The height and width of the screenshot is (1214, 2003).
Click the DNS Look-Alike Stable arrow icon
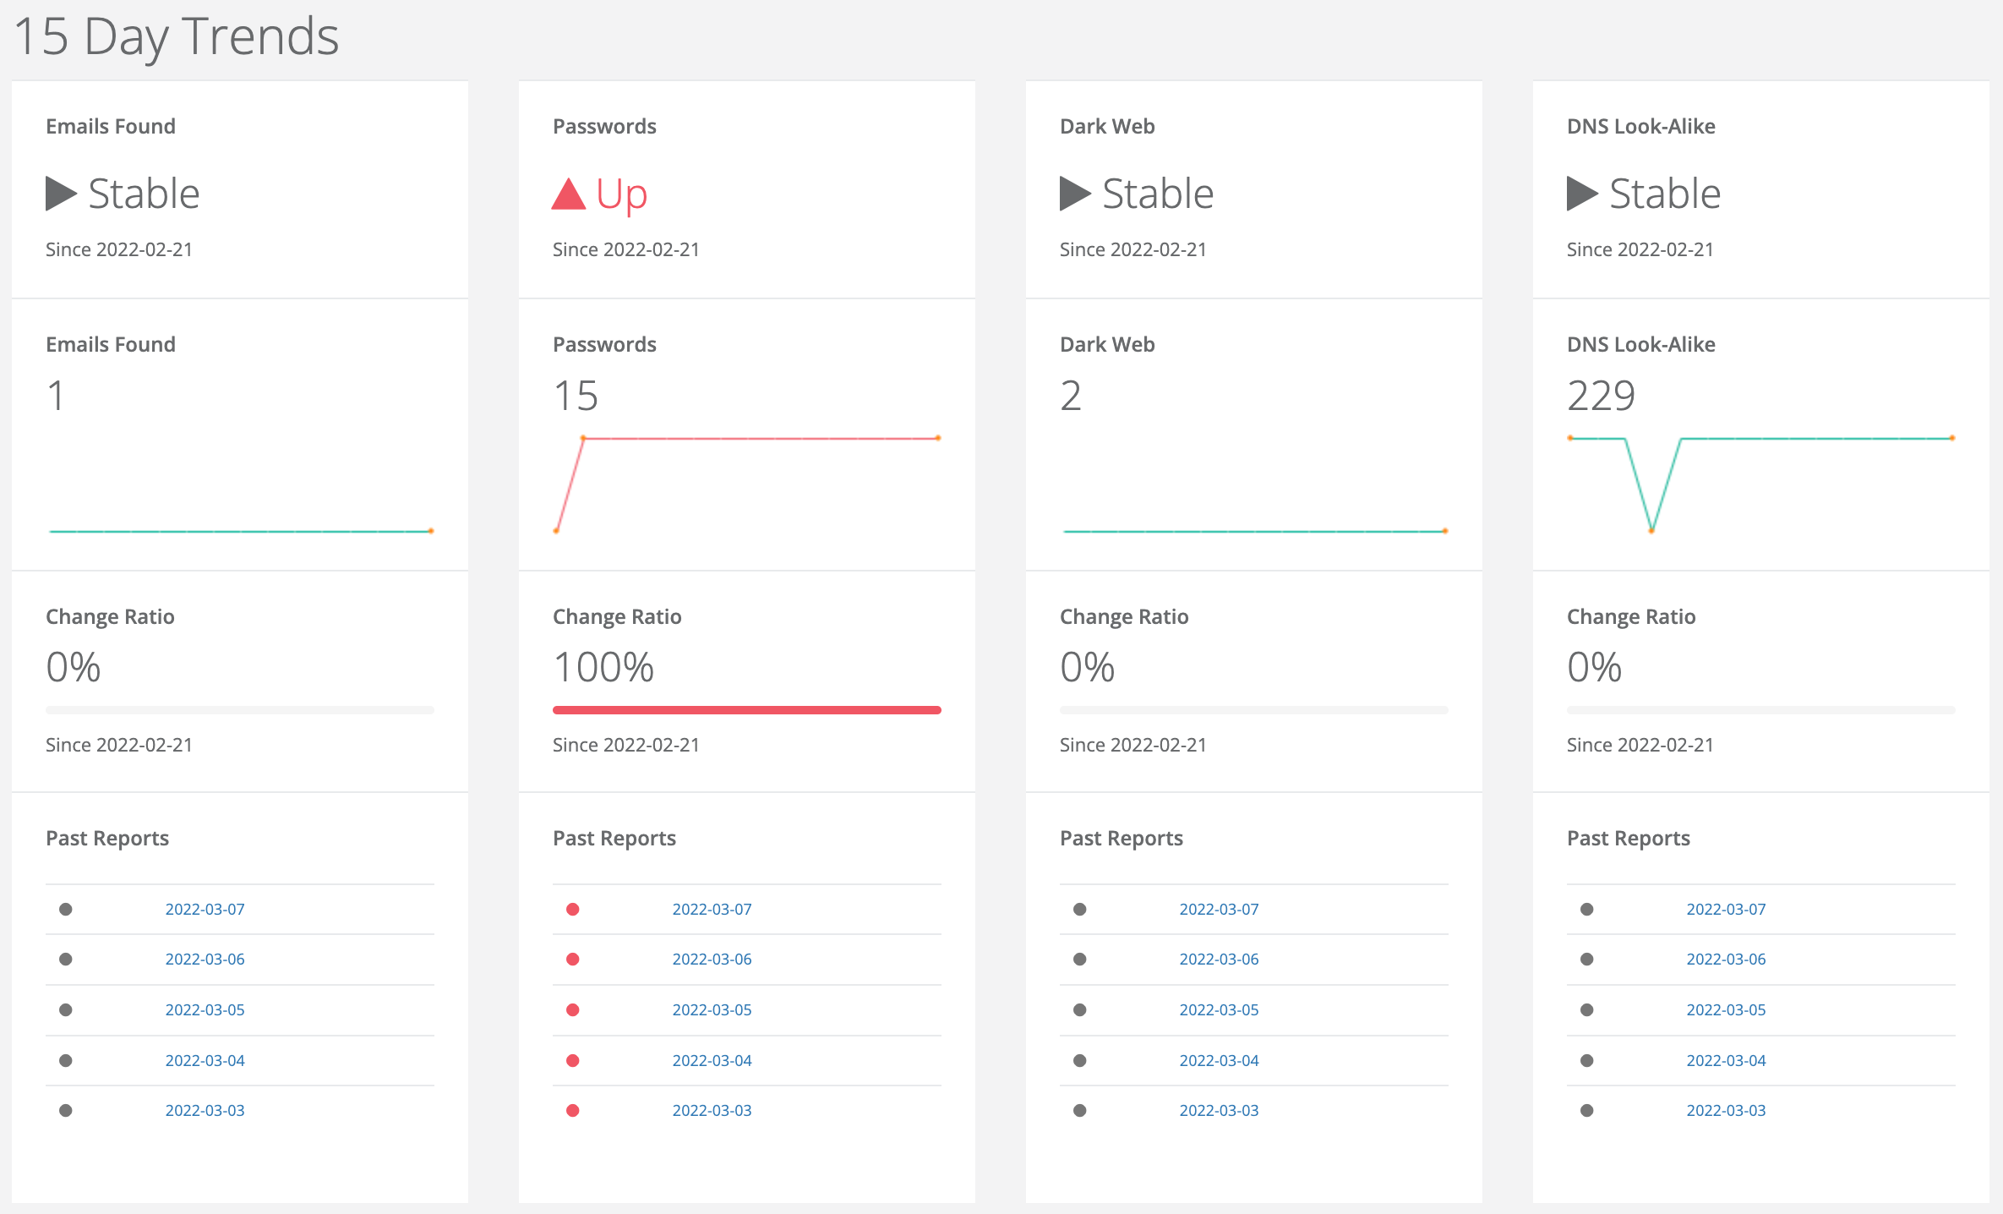pyautogui.click(x=1582, y=194)
